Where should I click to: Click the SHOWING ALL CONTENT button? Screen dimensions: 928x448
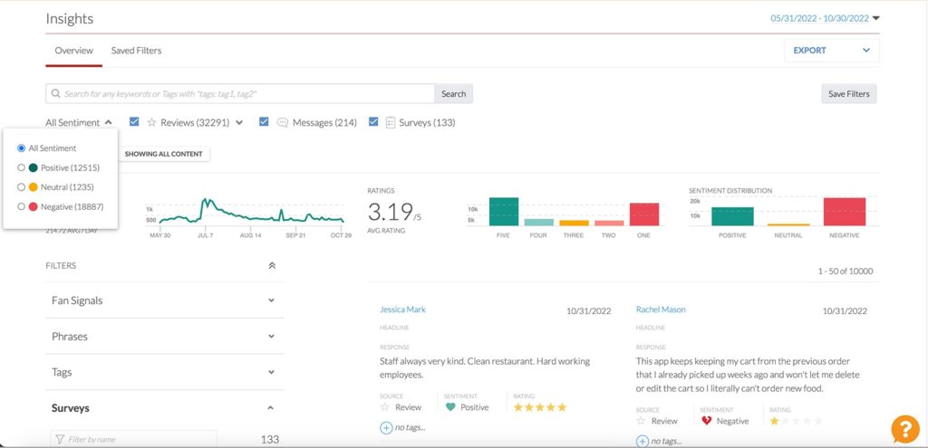(x=164, y=154)
